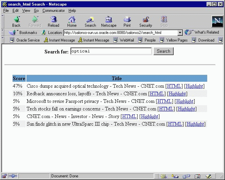The image size is (225, 180).
Task: Click the next personal toolbar bookmark icon after Download
Action: pyautogui.click(x=220, y=40)
